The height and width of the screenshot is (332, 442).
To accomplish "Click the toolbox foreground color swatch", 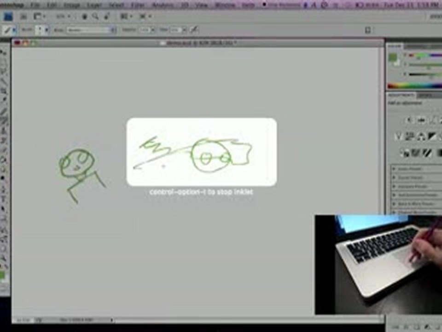I will (x=2, y=275).
